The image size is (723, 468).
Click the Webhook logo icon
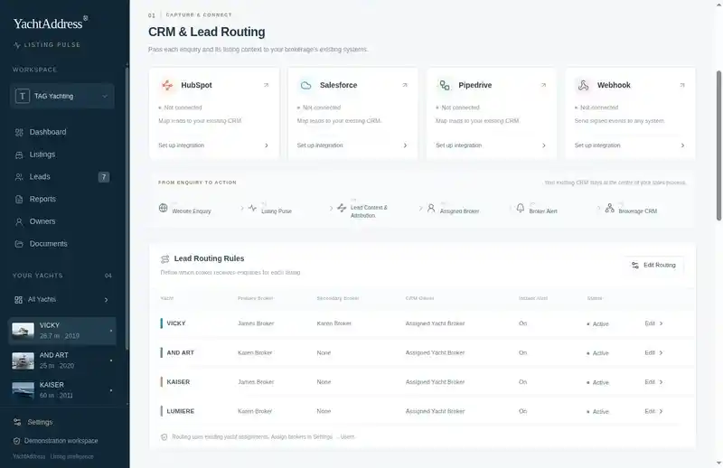tap(583, 85)
